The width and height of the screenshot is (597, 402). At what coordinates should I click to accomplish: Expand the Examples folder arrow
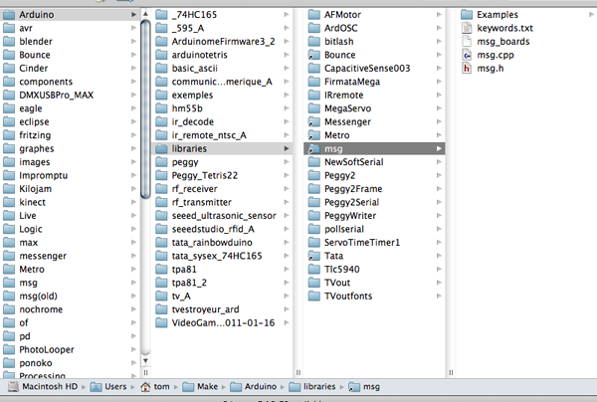click(591, 15)
